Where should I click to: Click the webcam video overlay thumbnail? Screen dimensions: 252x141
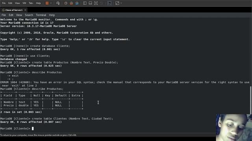[234, 127]
